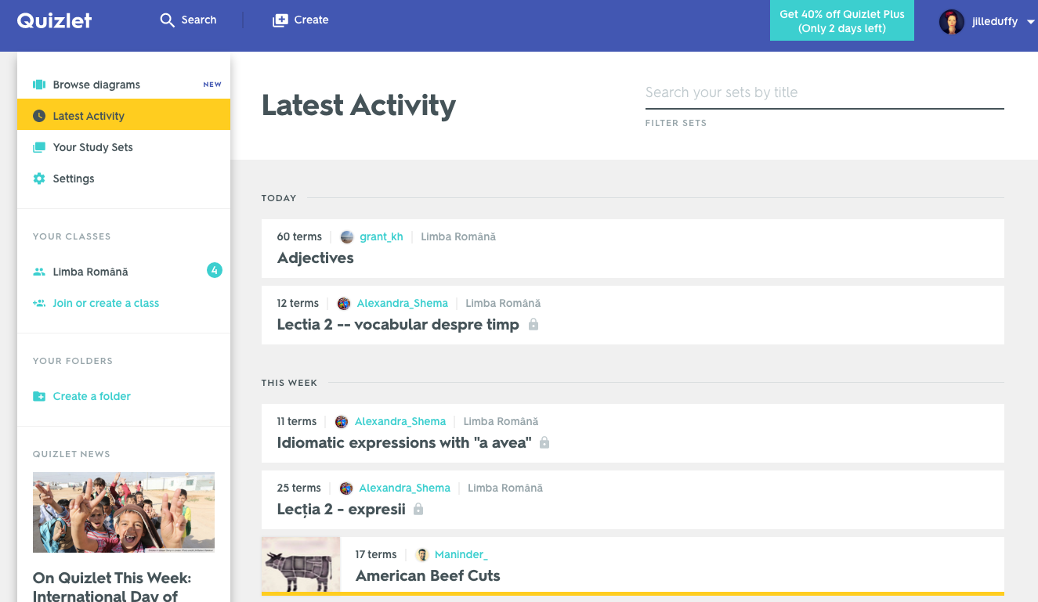Click the 60 terms count on Adjectives
The width and height of the screenshot is (1038, 602).
299,237
